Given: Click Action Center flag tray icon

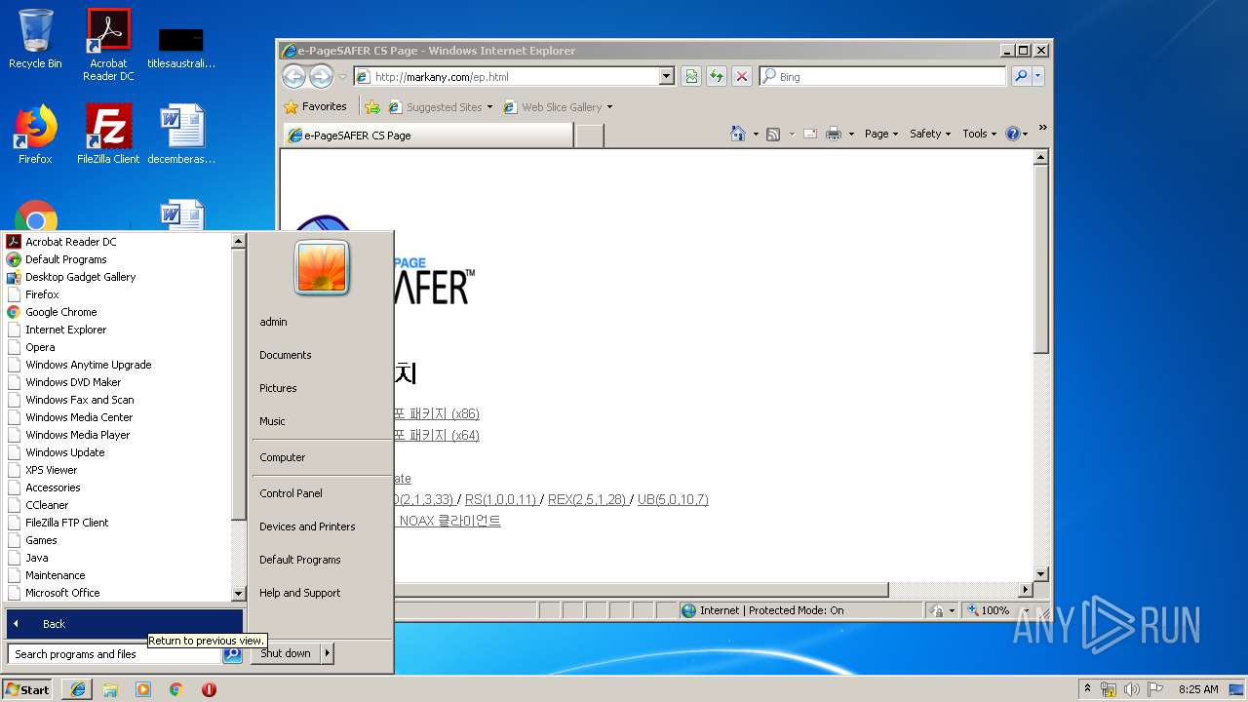Looking at the screenshot, I should coord(1155,689).
